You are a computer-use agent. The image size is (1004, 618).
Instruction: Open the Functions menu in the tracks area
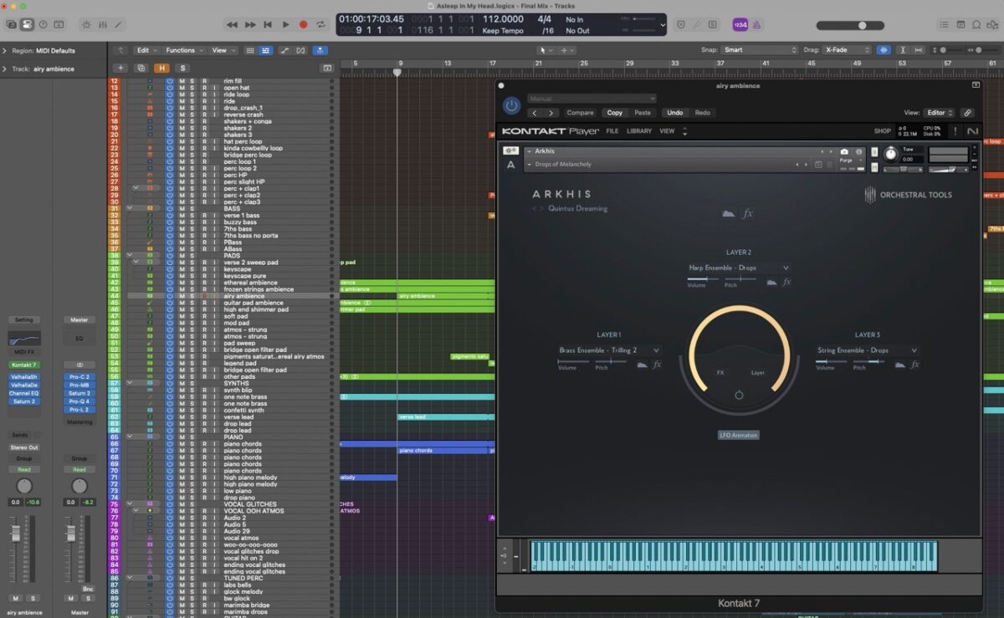(x=180, y=50)
